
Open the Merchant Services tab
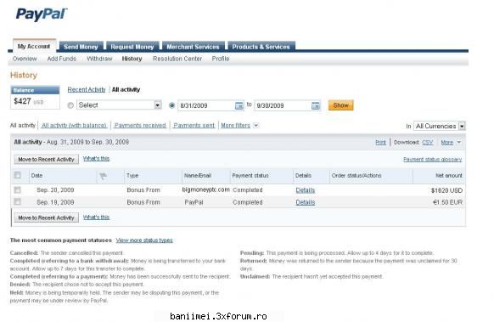click(193, 47)
